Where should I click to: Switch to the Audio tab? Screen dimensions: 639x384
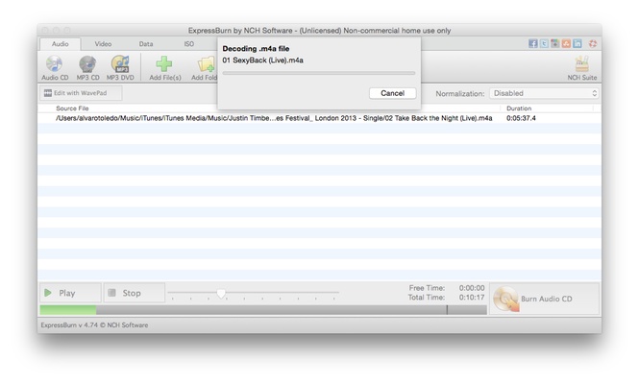(60, 44)
